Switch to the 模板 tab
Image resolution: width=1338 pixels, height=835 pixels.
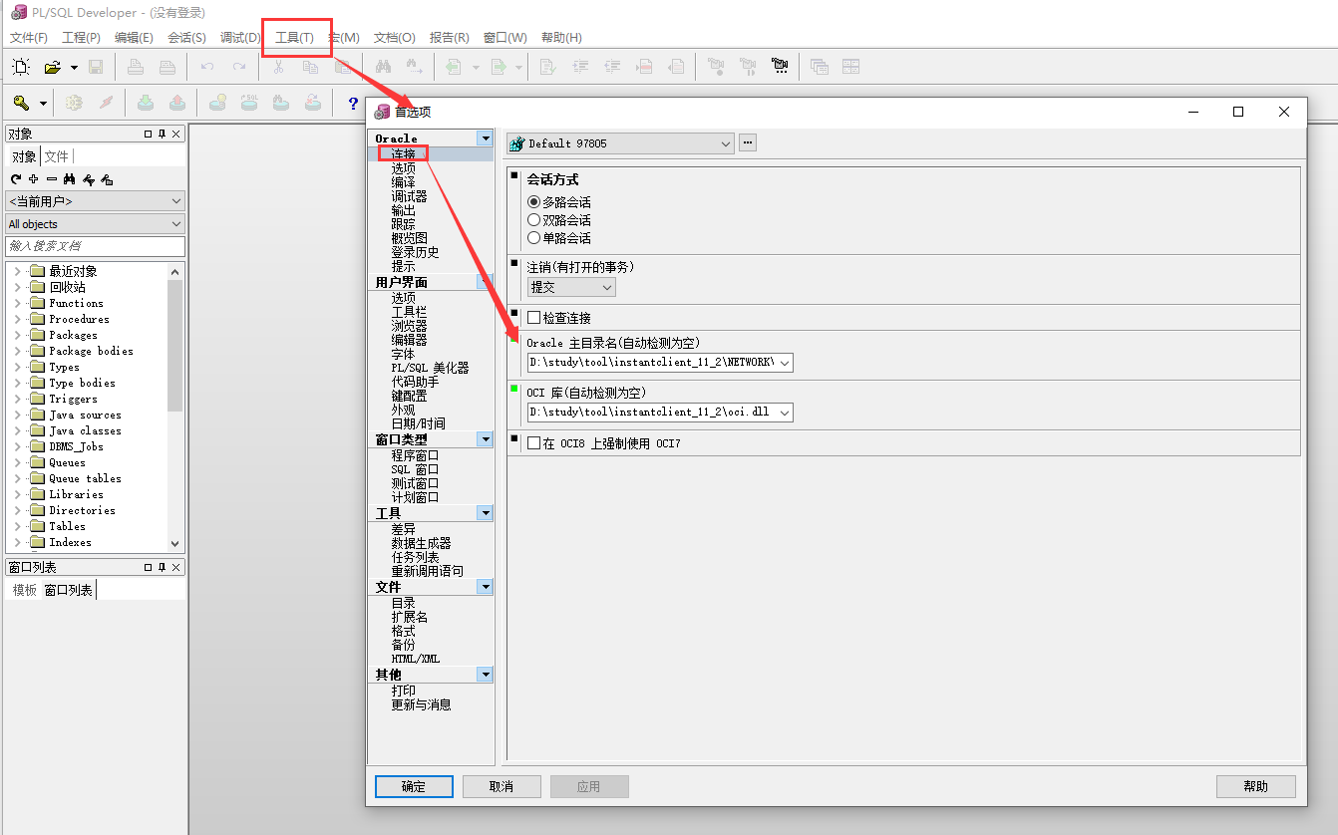[x=25, y=590]
